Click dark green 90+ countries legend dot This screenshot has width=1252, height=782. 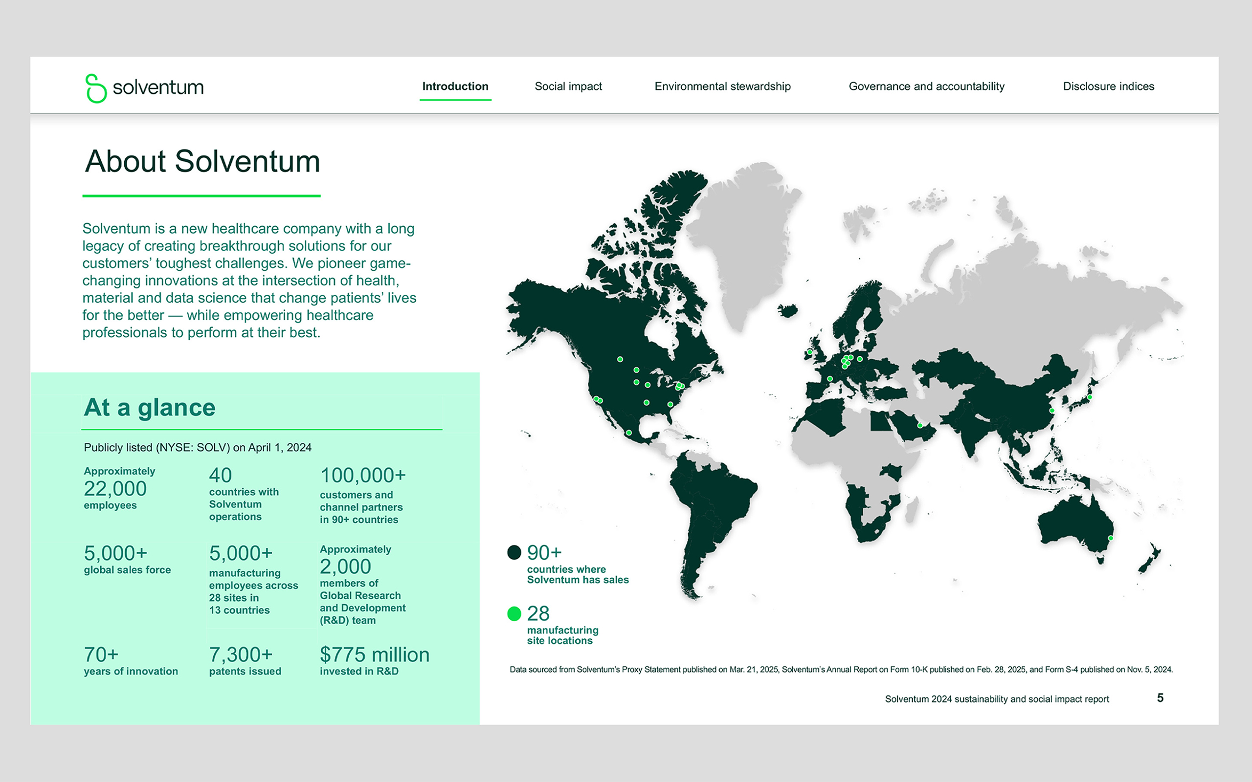click(x=514, y=552)
